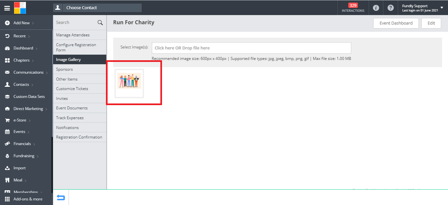Click the Chapters grid icon
The width and height of the screenshot is (448, 205).
(7, 60)
